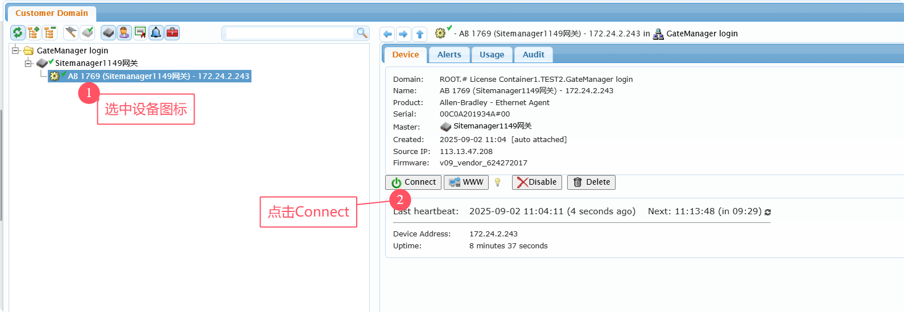Collapse the GateManager login folder node
904x312 pixels.
16,51
